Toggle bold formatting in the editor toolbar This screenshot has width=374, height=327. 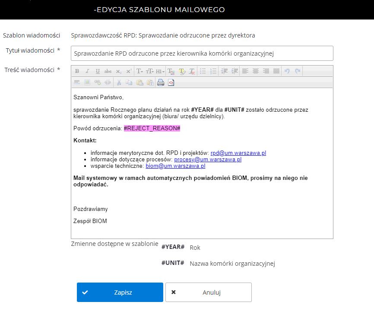click(x=77, y=71)
